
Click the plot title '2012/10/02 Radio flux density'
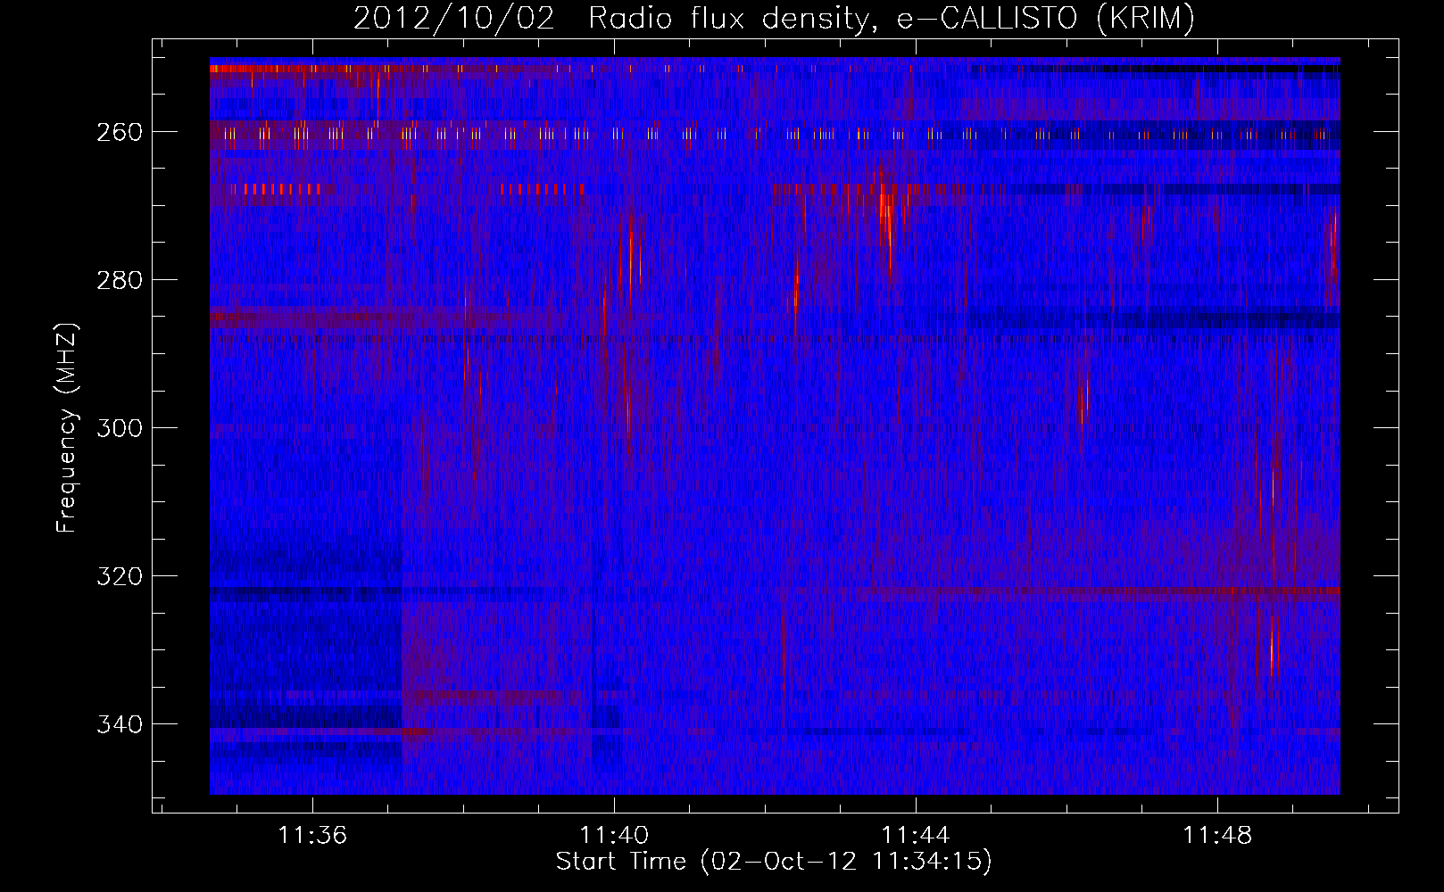tap(774, 19)
